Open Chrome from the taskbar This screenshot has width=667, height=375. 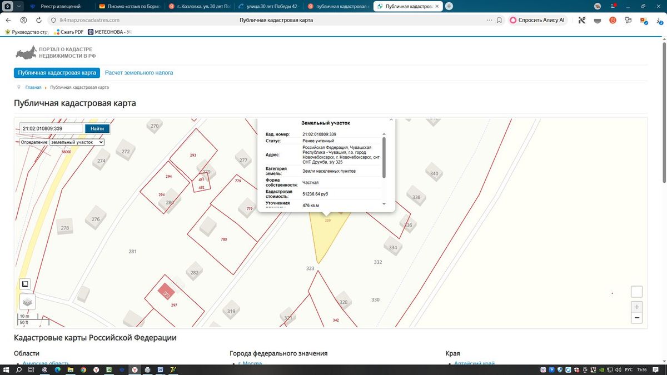pyautogui.click(x=83, y=369)
